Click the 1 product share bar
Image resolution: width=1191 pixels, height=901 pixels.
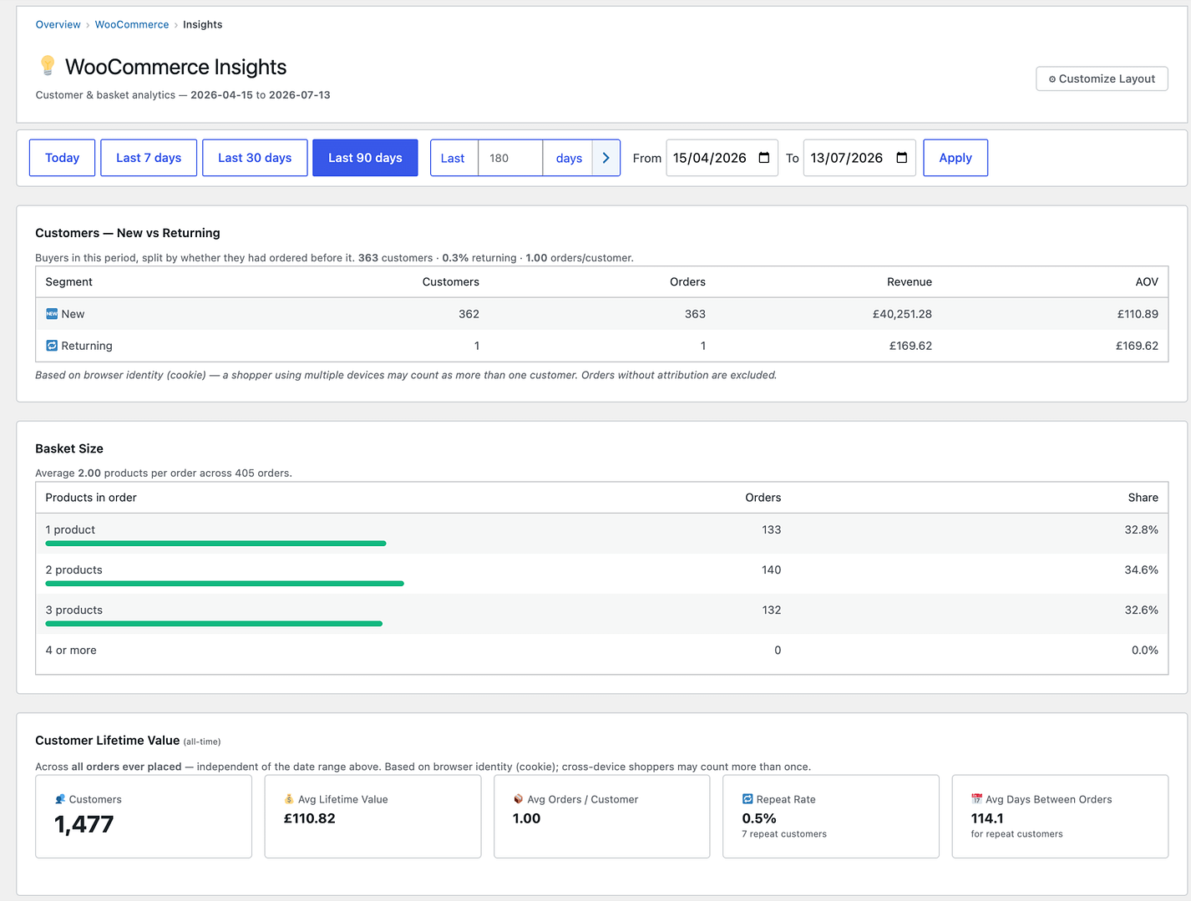click(x=215, y=544)
